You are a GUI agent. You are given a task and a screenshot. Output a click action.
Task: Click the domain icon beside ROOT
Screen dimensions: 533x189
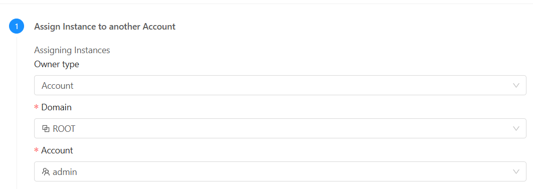(x=46, y=128)
